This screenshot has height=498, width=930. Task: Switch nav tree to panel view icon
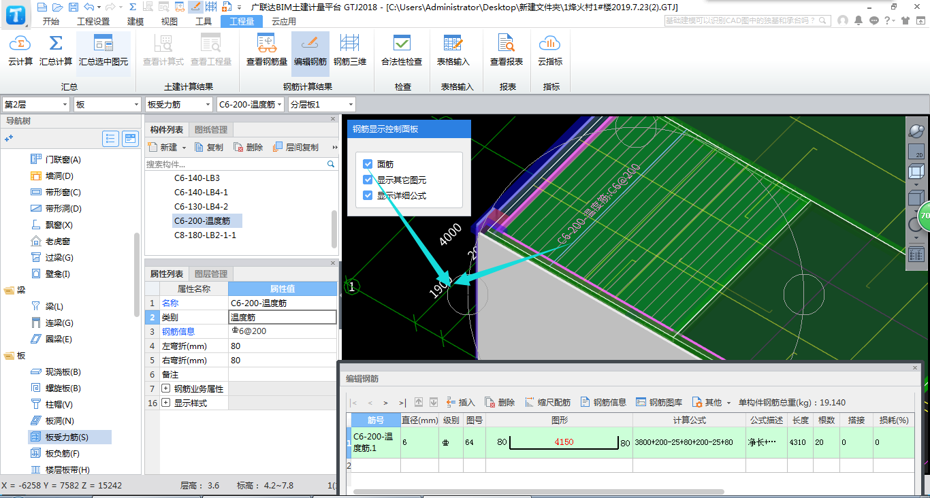[130, 139]
